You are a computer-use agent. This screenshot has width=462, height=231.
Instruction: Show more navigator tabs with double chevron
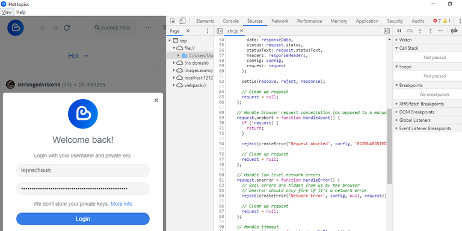click(x=188, y=31)
